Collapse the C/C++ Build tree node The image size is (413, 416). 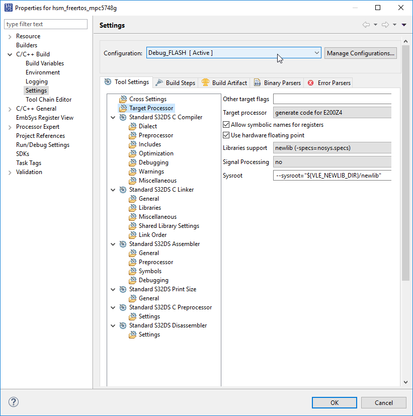[10, 54]
